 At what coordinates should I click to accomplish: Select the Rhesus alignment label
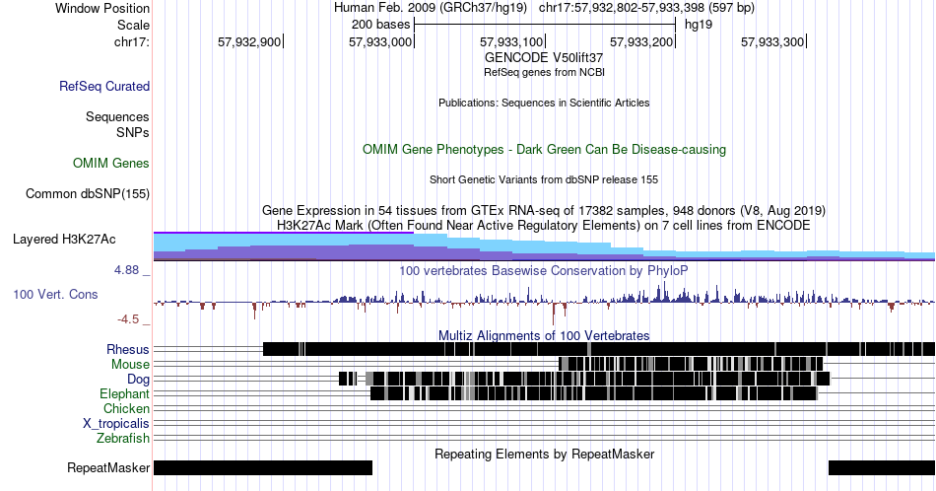point(128,349)
